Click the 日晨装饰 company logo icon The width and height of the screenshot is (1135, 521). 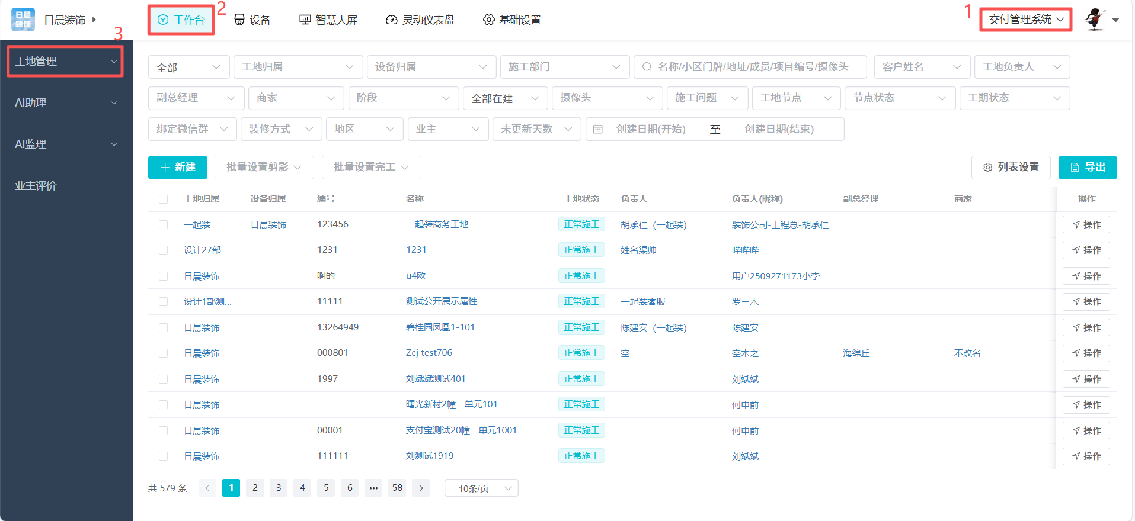23,20
